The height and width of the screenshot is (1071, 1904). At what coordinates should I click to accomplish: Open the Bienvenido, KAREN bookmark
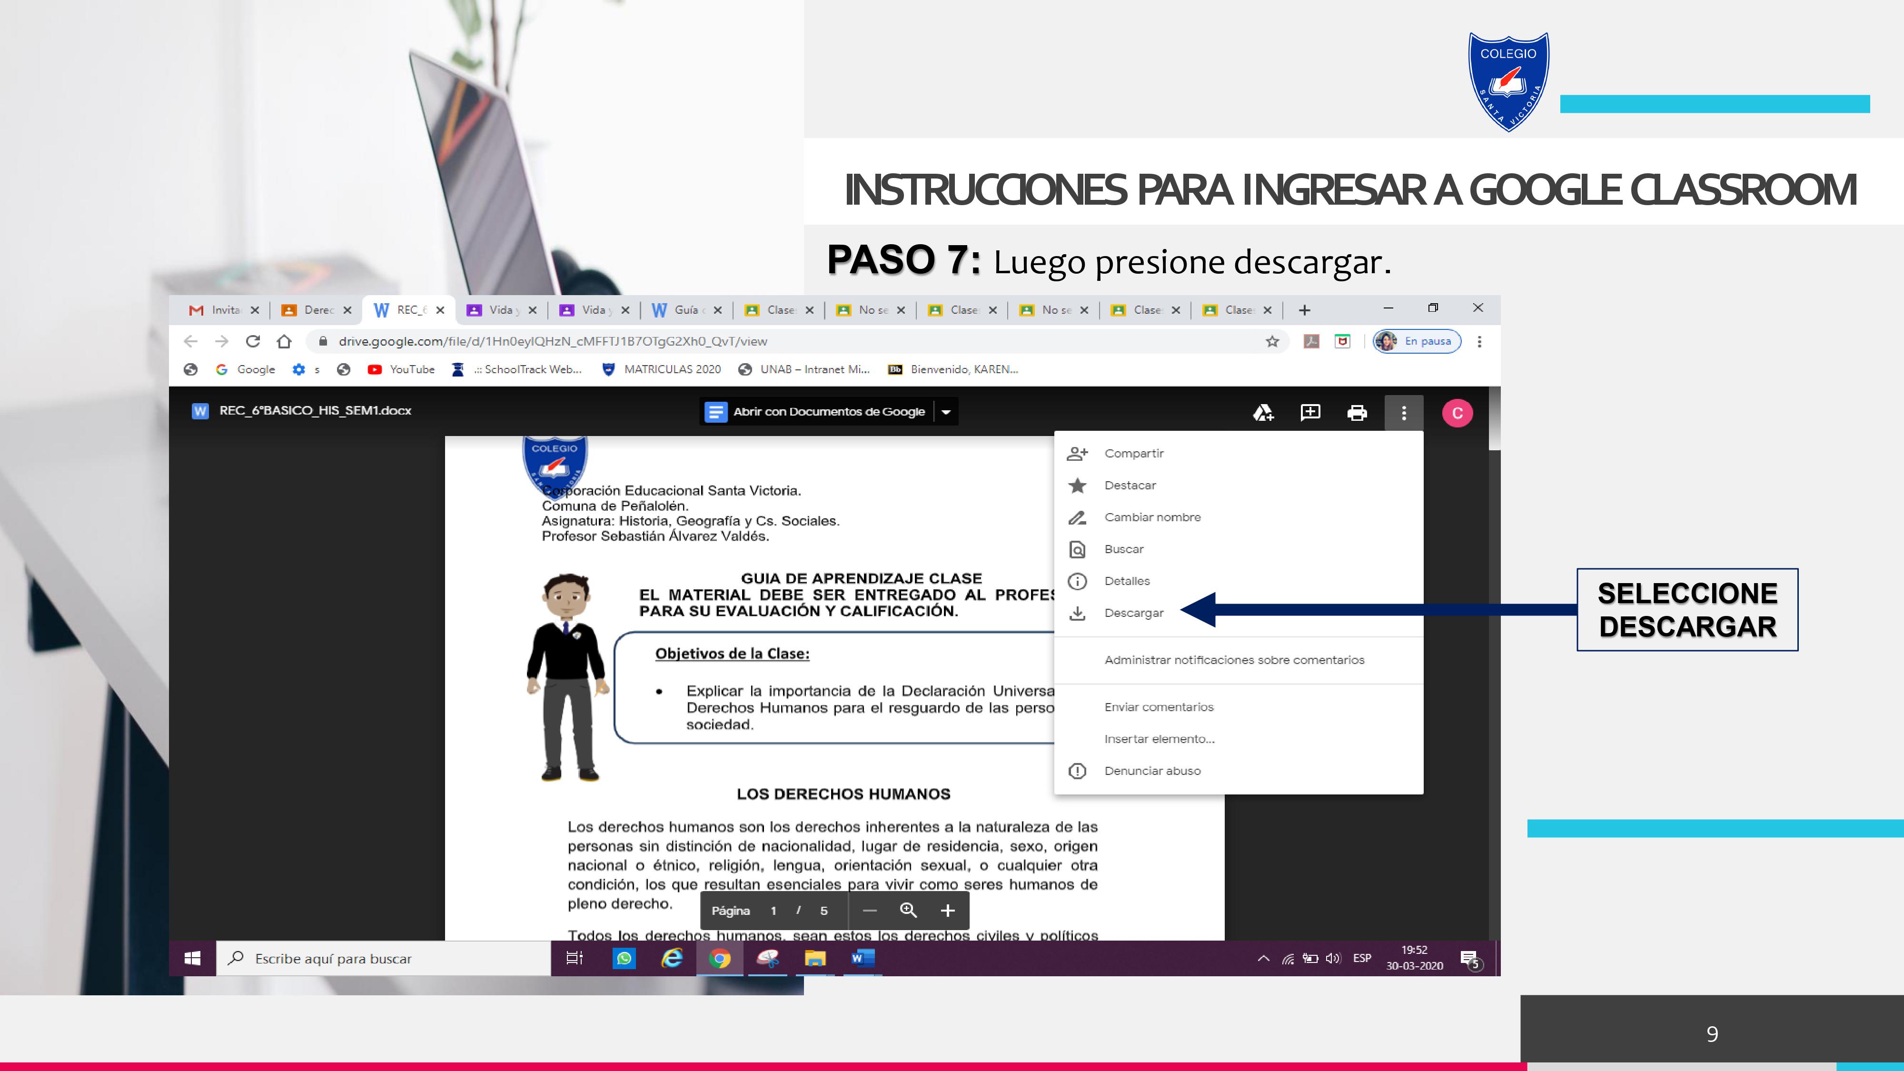click(953, 369)
